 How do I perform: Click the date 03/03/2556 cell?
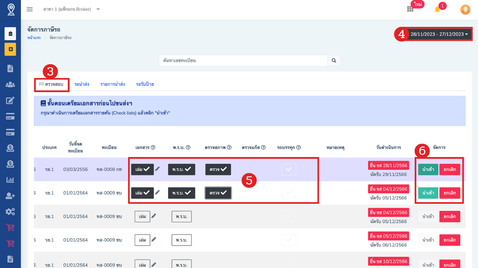pos(76,169)
